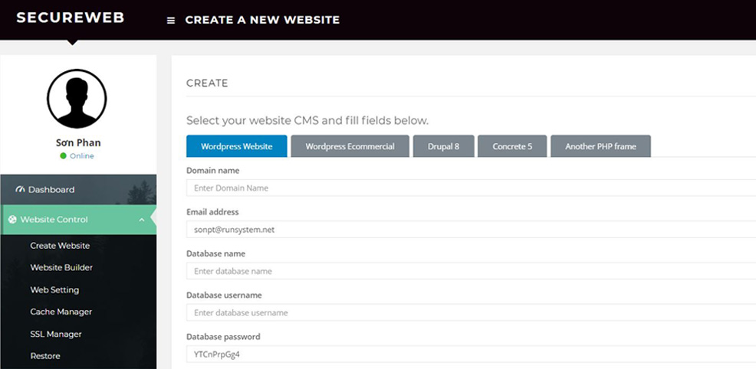Open Website Builder in sidebar
Image resolution: width=756 pixels, height=369 pixels.
coord(61,268)
